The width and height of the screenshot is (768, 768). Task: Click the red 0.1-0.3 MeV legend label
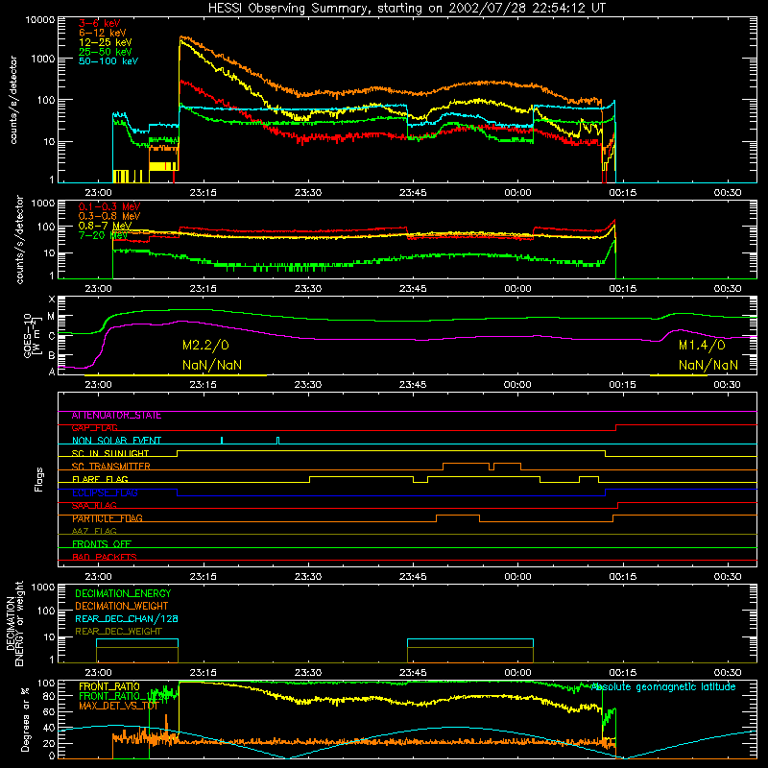[109, 206]
